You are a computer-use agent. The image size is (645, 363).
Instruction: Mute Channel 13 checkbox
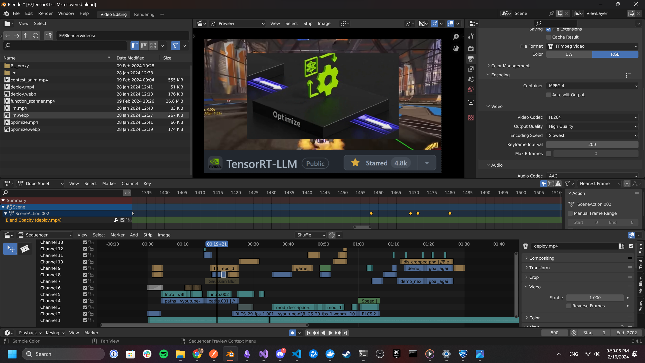[x=85, y=242]
